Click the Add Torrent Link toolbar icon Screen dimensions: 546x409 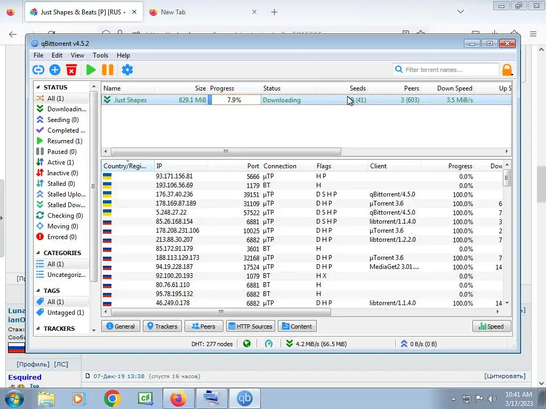tap(38, 70)
